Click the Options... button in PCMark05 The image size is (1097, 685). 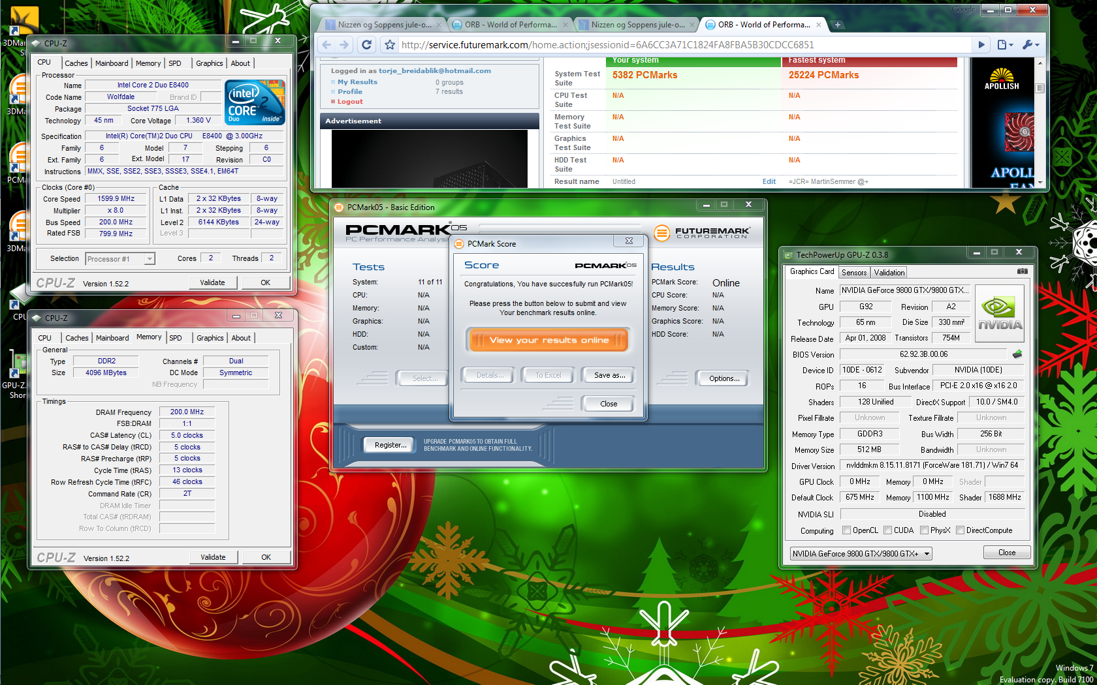723,378
